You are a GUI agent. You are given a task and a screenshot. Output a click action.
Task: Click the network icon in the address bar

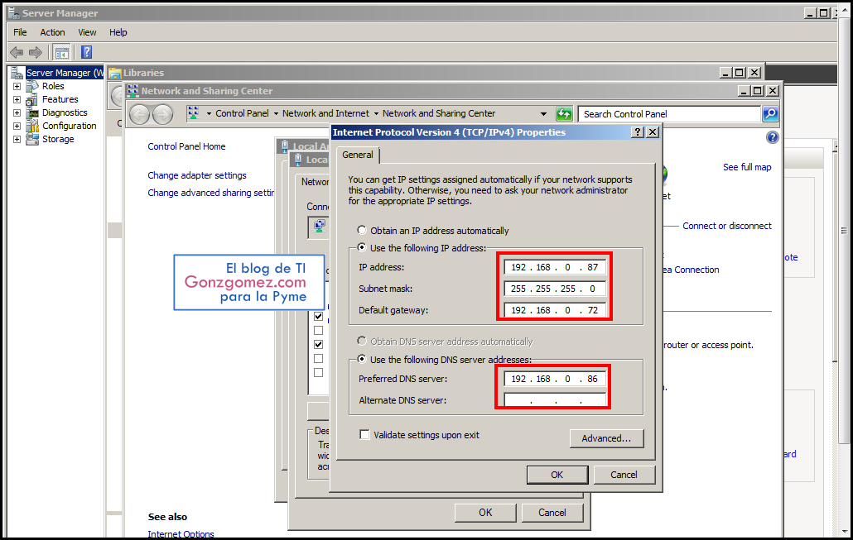point(193,113)
